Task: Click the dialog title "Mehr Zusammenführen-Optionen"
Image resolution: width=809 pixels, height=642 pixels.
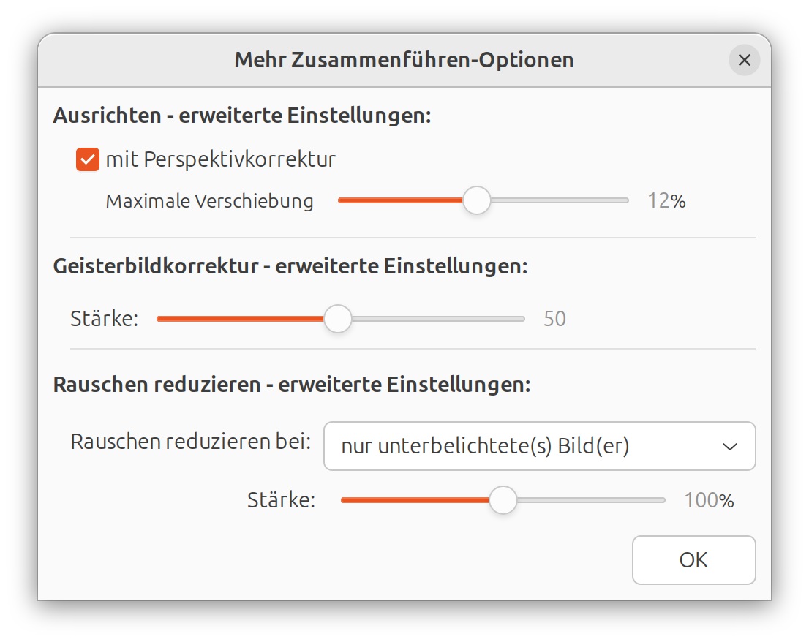Action: 404,60
